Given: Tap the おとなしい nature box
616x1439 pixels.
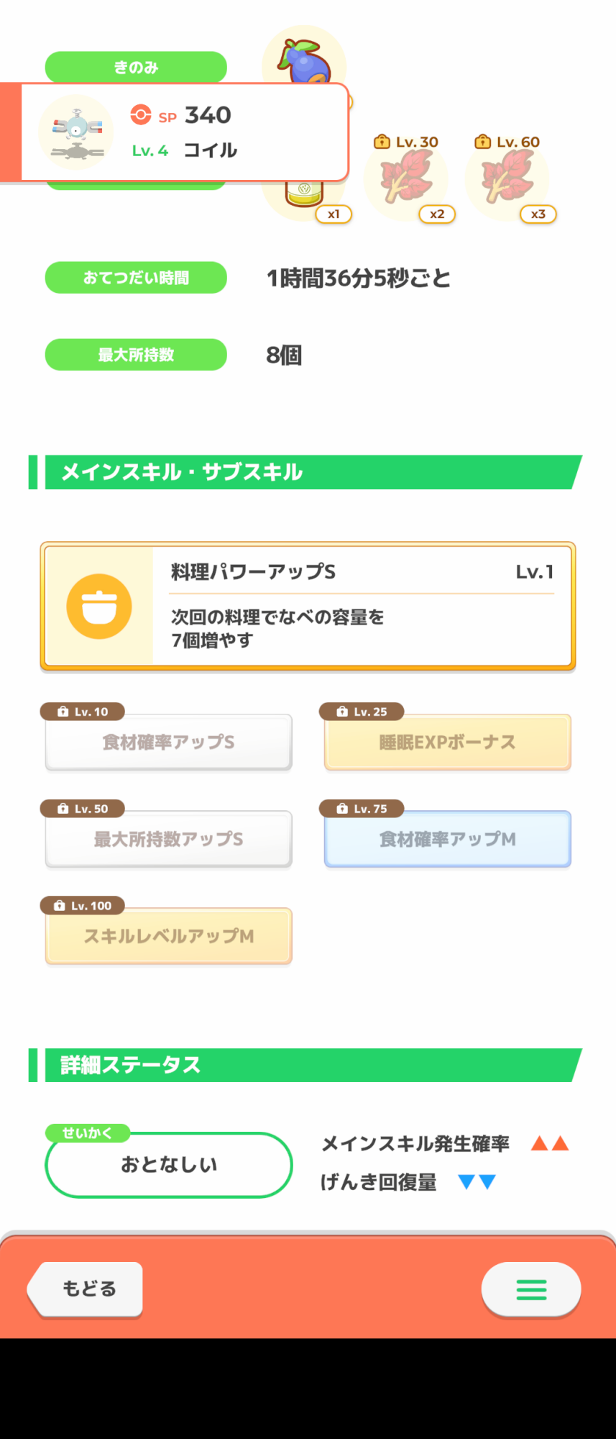Looking at the screenshot, I should coord(169,1165).
